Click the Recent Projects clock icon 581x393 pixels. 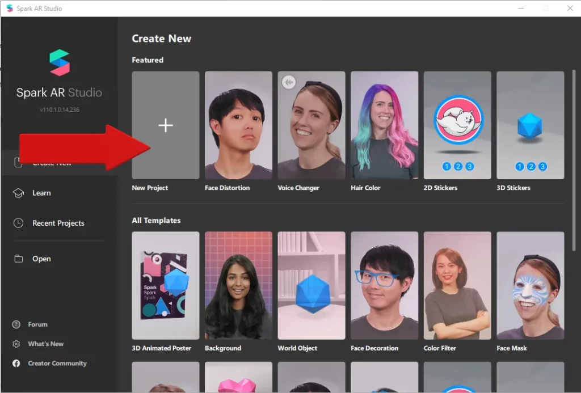[x=18, y=223]
